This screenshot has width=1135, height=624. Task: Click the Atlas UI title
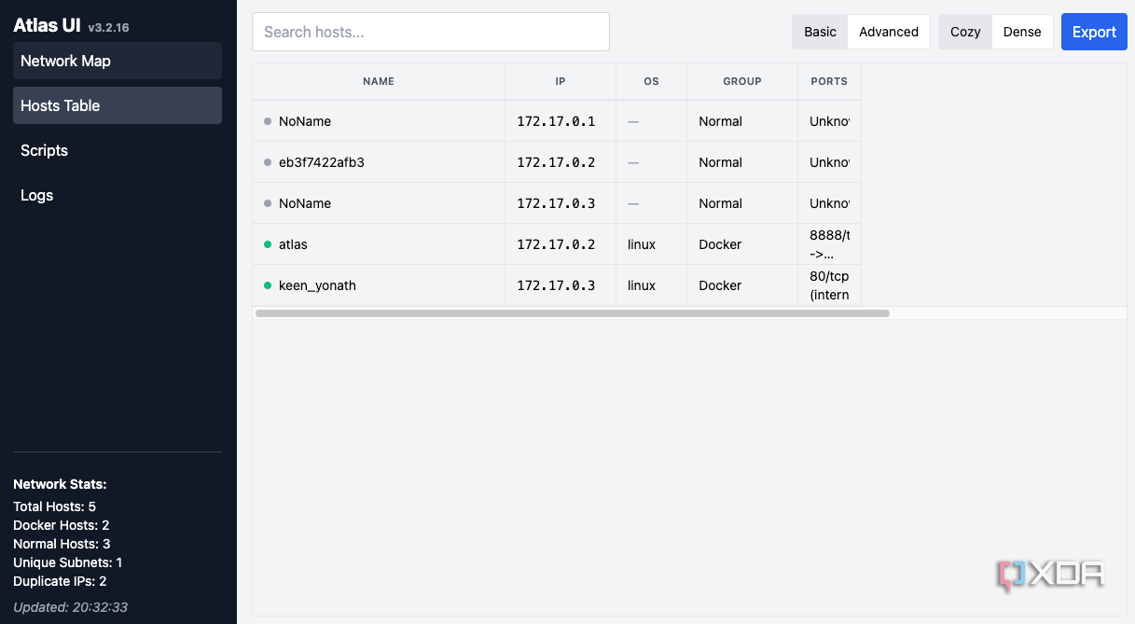click(47, 26)
